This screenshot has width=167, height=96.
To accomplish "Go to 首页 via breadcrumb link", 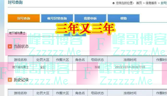I will 139,3.
